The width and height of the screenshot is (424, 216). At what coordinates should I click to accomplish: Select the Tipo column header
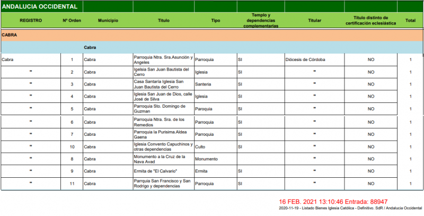click(x=215, y=20)
